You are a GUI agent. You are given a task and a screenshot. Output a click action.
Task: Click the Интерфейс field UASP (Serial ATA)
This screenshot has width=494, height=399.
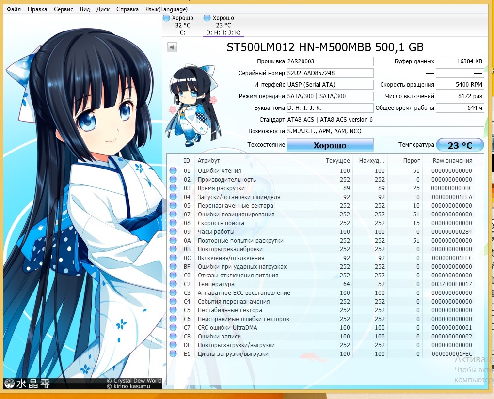[x=330, y=85]
